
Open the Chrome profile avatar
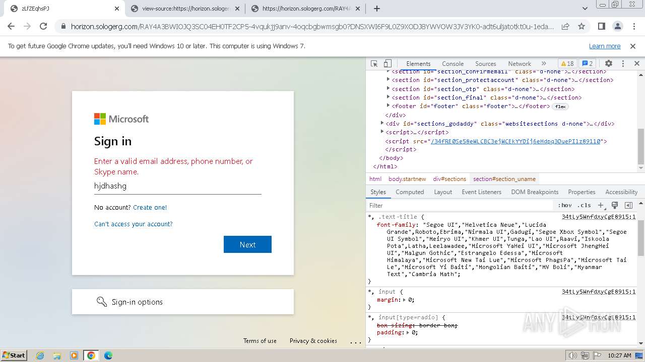coord(617,26)
